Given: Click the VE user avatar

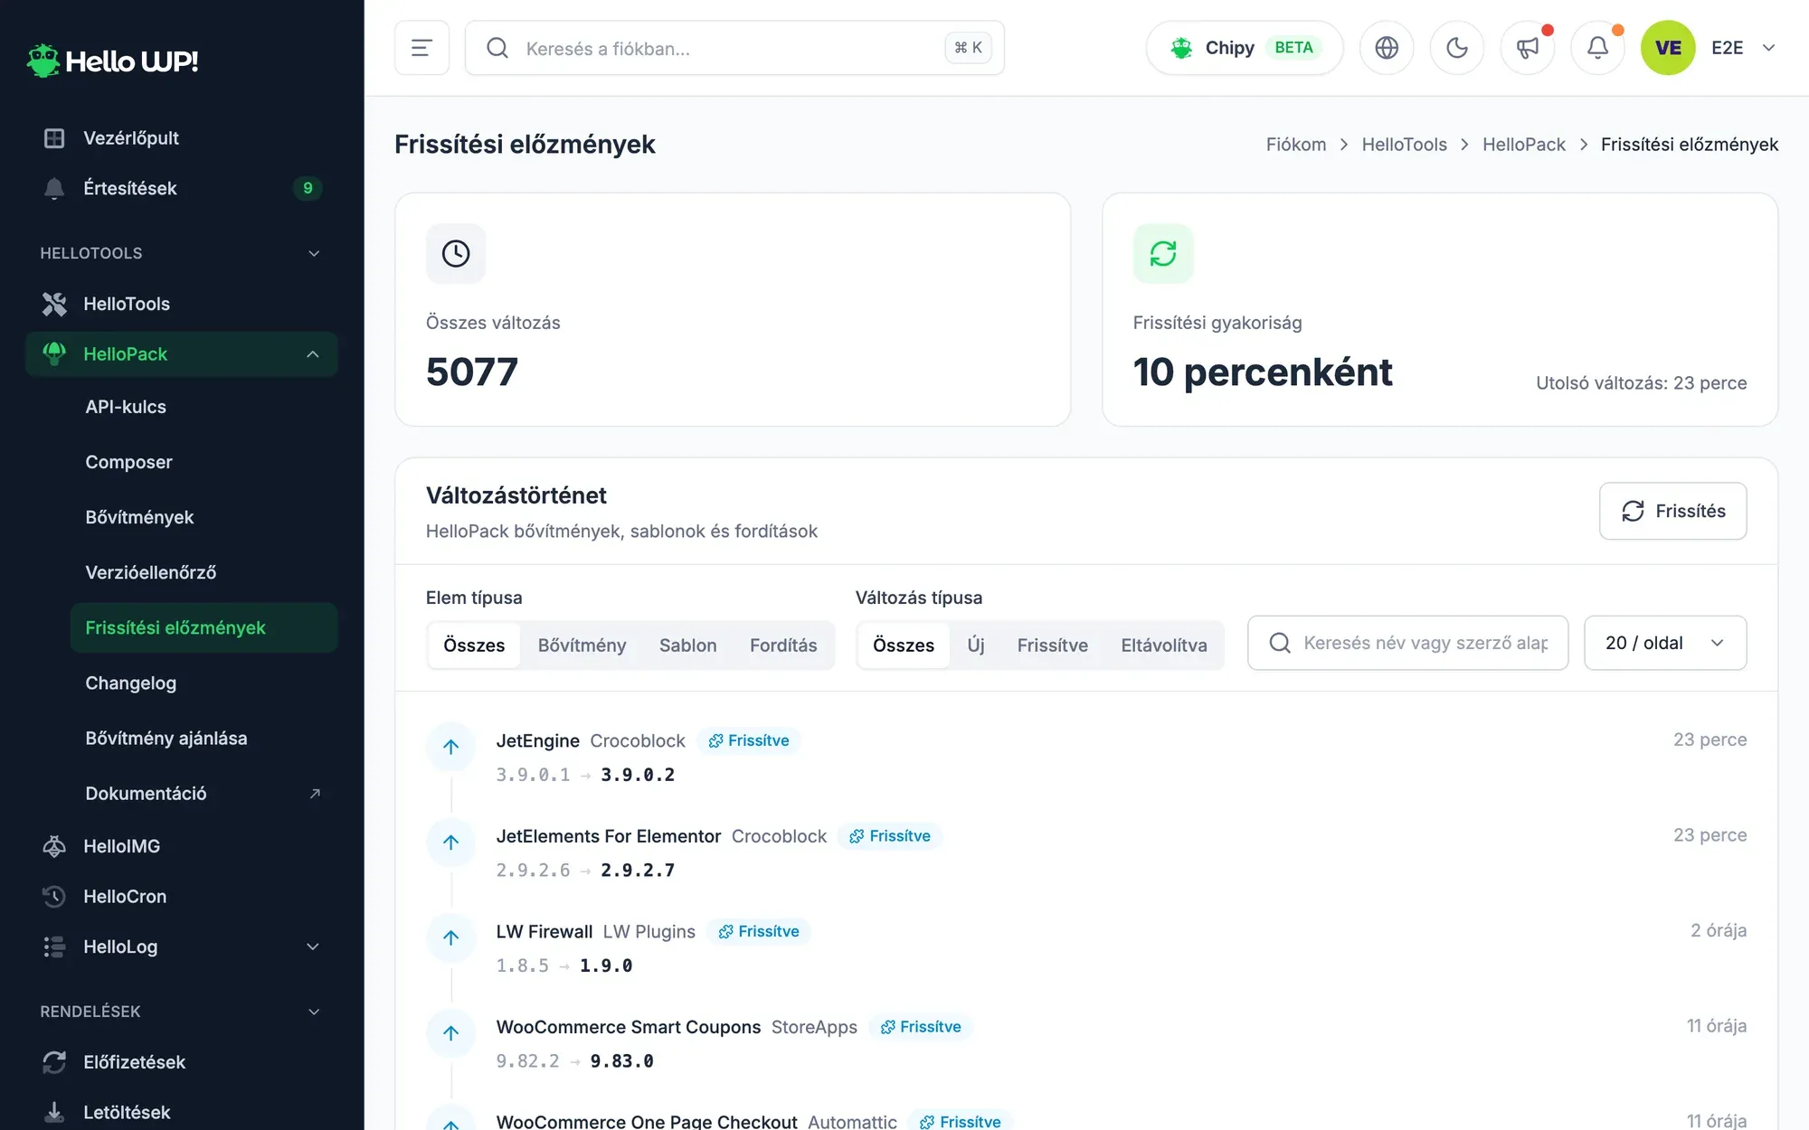Looking at the screenshot, I should pos(1668,48).
